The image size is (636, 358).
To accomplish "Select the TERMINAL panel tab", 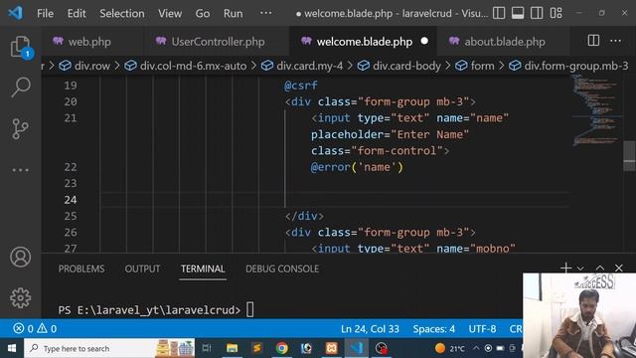I will pos(203,268).
